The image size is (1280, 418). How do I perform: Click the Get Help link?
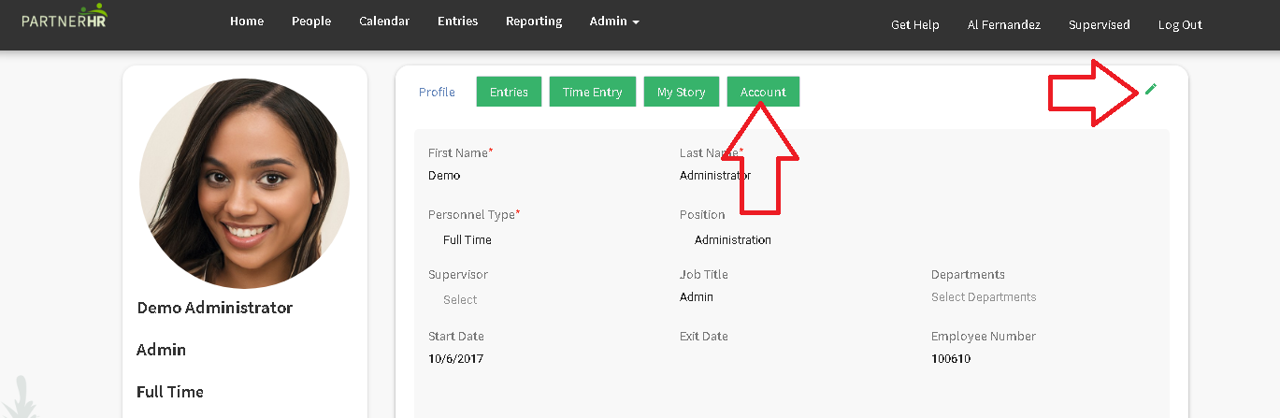tap(915, 25)
